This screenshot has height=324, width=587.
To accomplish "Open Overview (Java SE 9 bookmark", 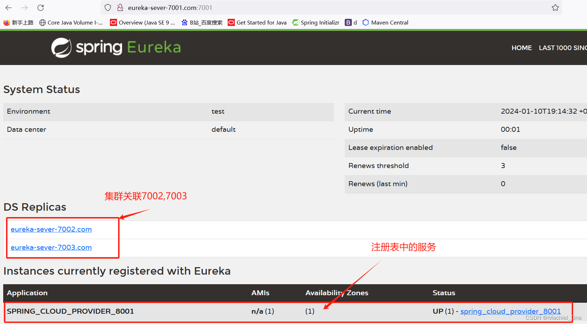I will [143, 22].
